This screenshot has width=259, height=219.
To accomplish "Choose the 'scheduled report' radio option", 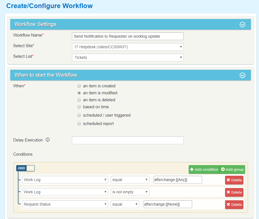I will point(79,123).
